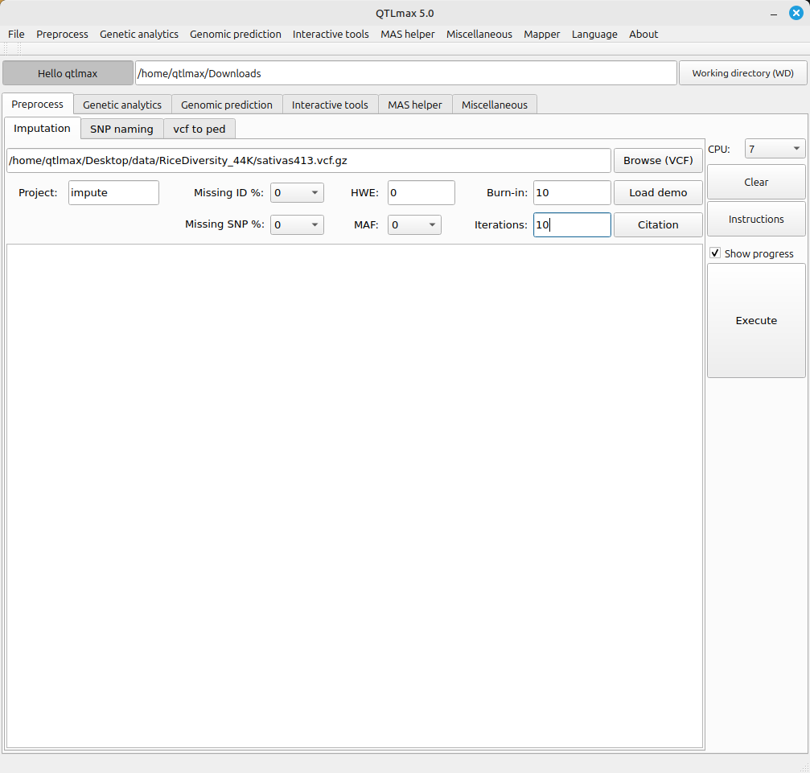Screen dimensions: 810x773
Task: Open the CPU count dropdown
Action: click(x=774, y=149)
